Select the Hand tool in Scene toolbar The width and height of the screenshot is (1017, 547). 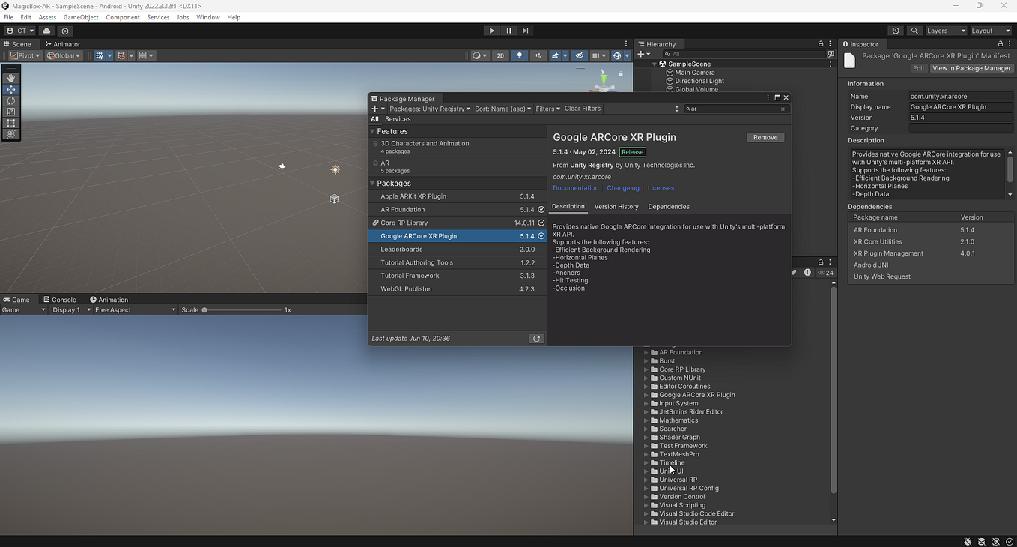[x=10, y=77]
